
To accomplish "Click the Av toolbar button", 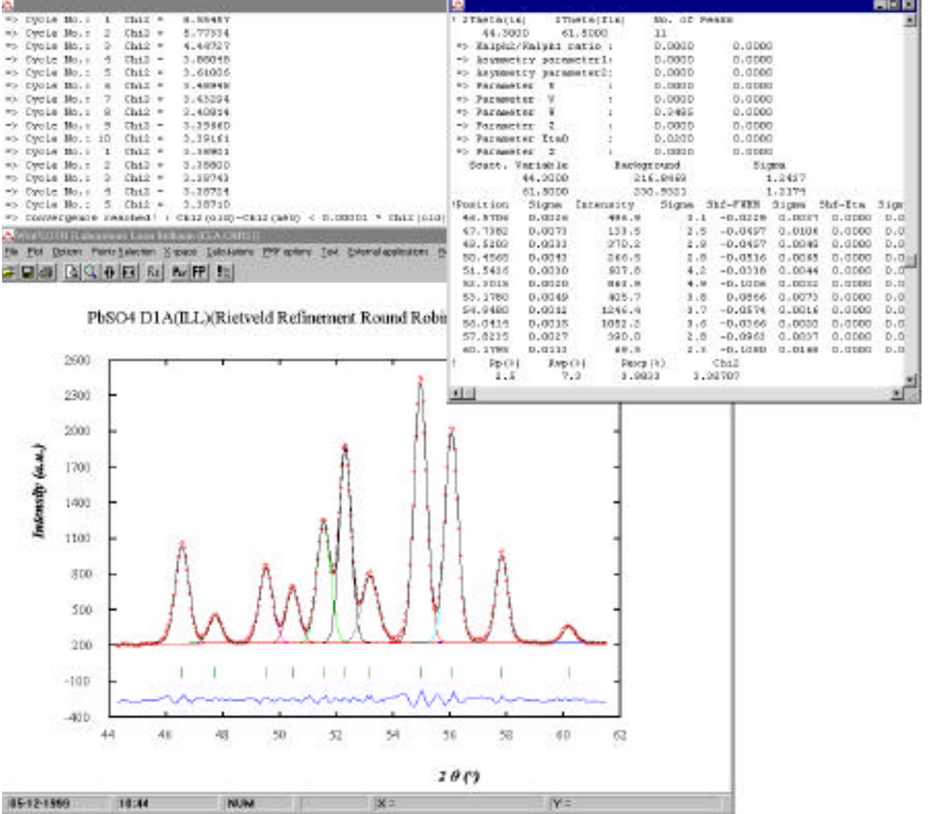I will tap(179, 272).
